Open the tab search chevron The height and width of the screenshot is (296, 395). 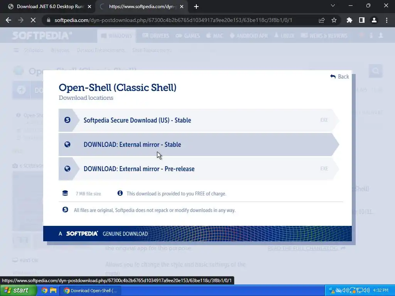333,5
